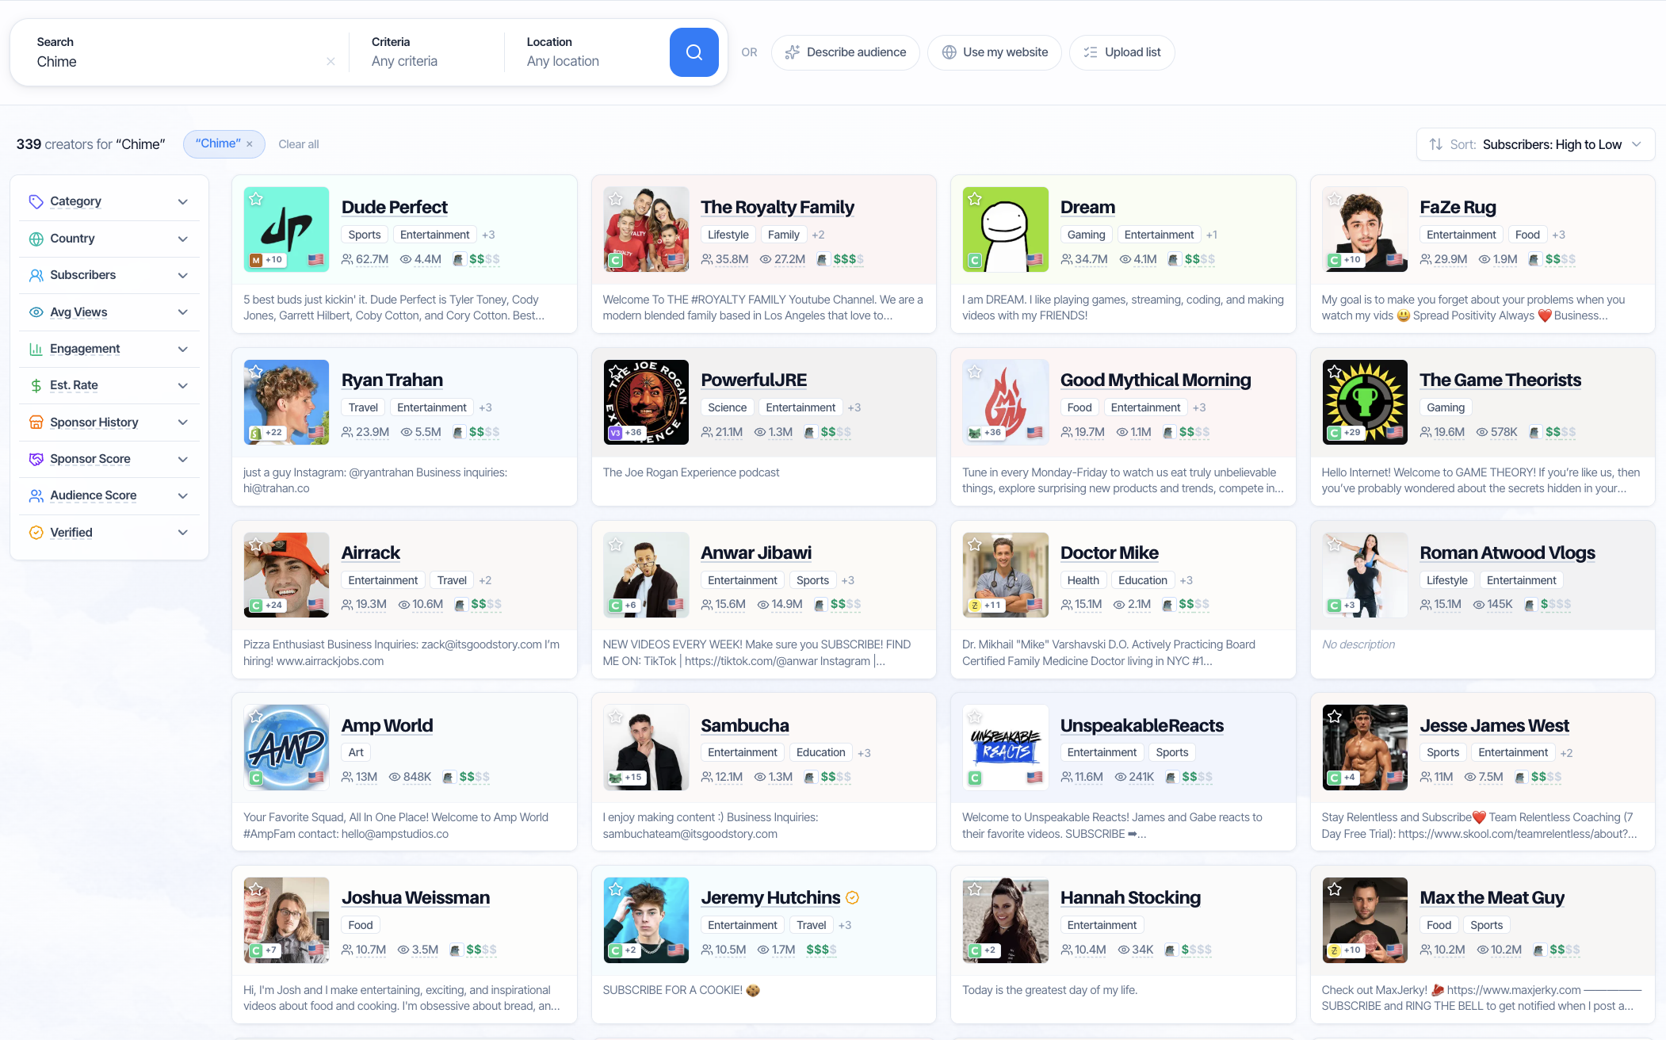
Task: Click Jeremy Hutchins verified checkmark badge
Action: [852, 897]
